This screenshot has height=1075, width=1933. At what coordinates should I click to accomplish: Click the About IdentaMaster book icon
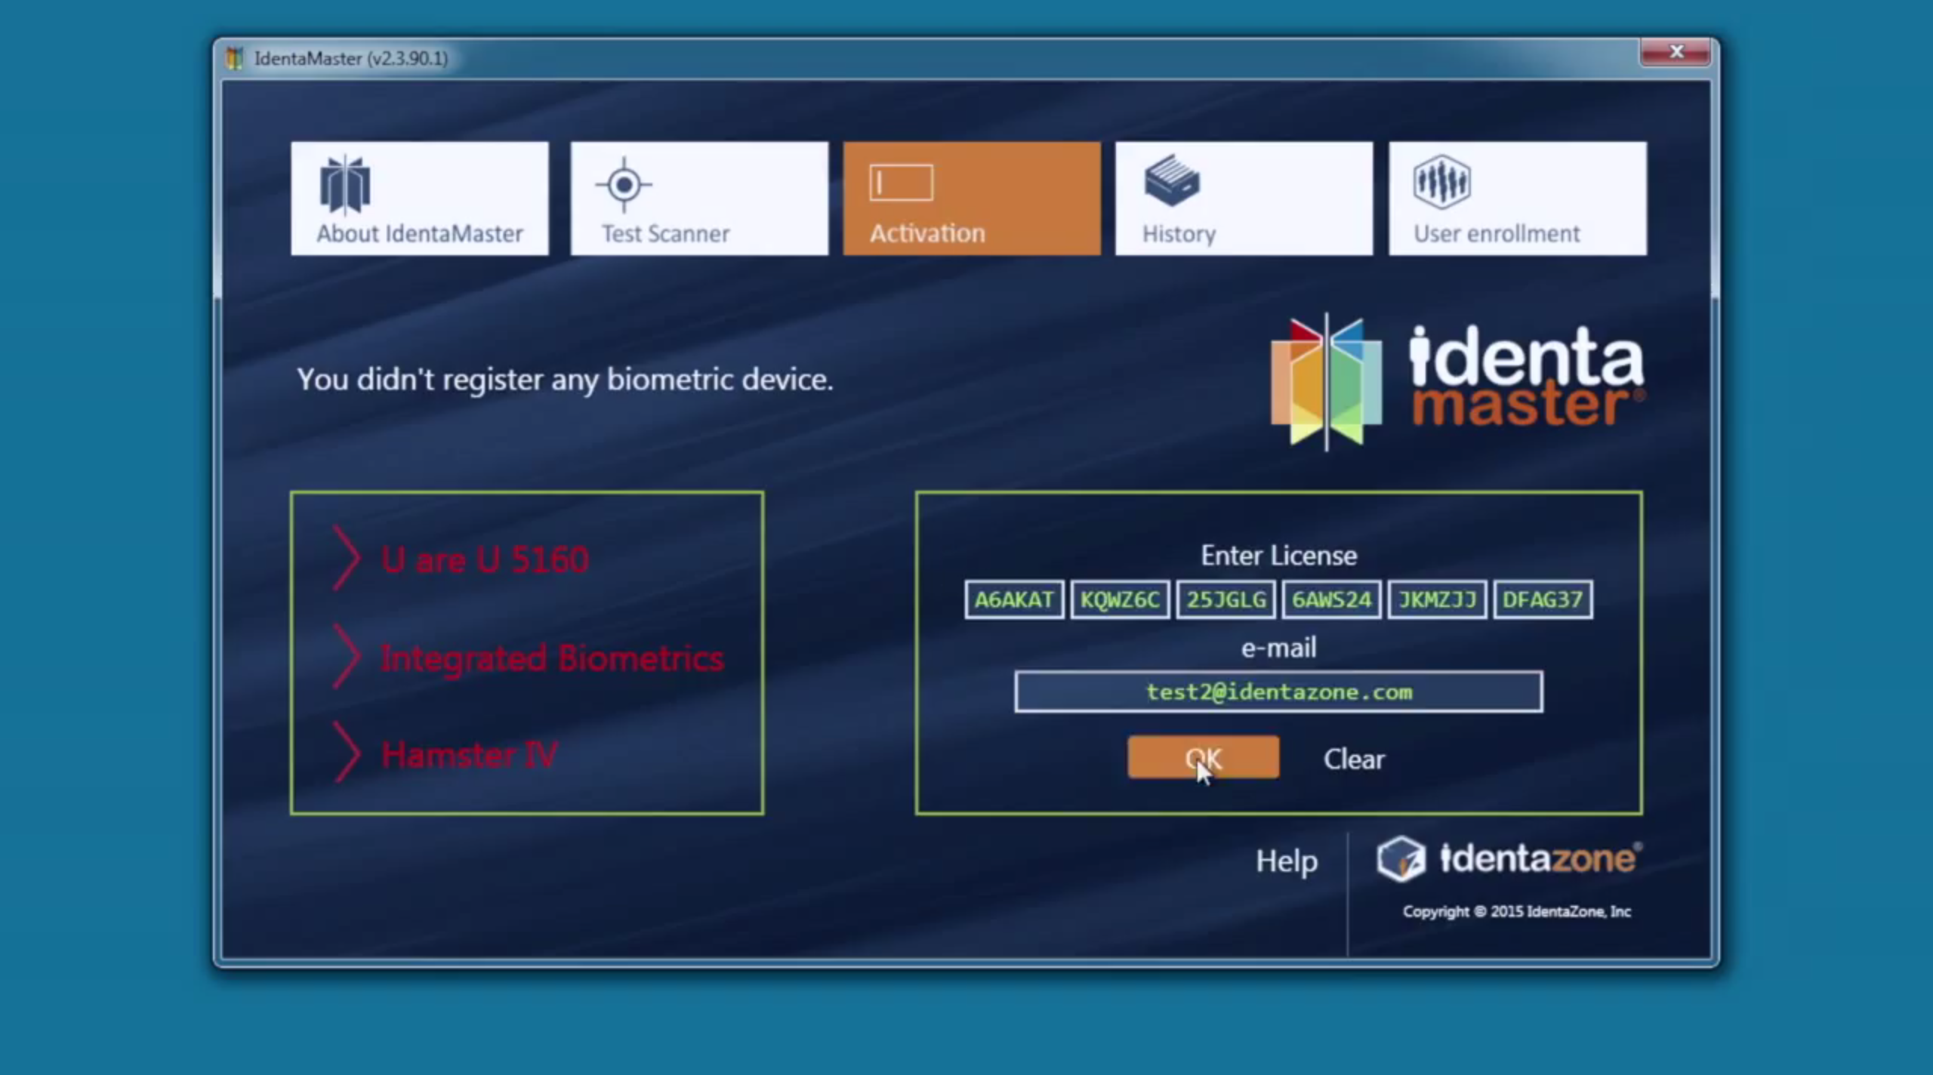[345, 184]
